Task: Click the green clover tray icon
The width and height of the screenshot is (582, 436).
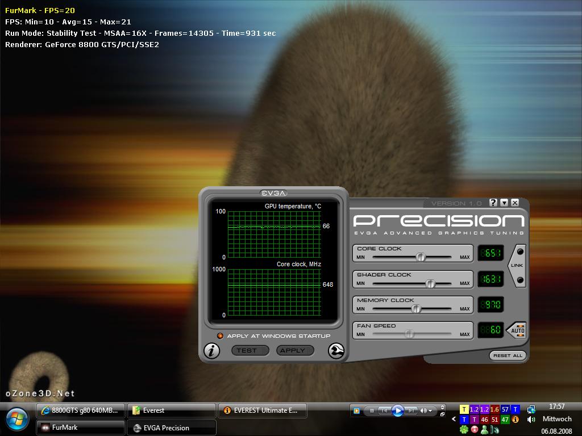Action: (464, 430)
